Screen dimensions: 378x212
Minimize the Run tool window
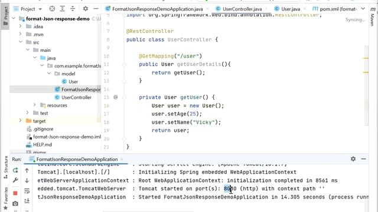[x=364, y=159]
